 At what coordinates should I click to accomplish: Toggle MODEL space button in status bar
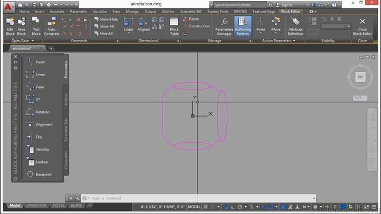[194, 207]
